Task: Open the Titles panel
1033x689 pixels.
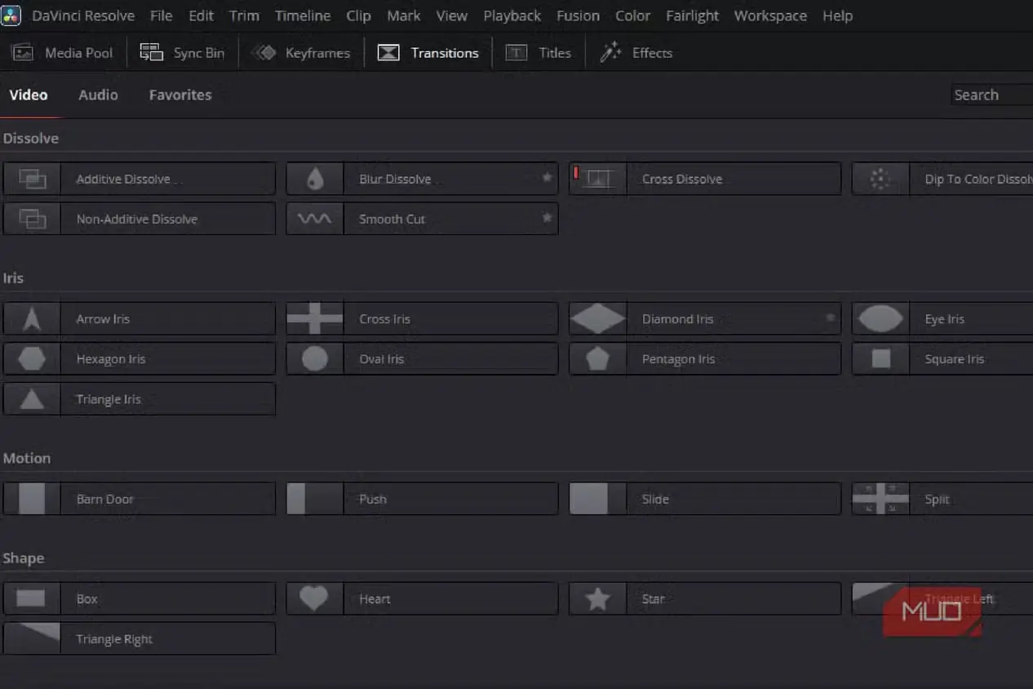Action: pyautogui.click(x=538, y=53)
